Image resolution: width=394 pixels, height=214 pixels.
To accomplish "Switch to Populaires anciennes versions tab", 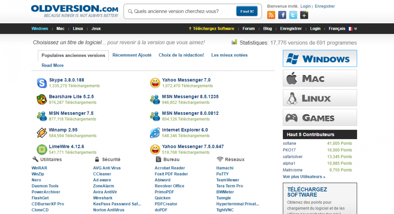I will pyautogui.click(x=73, y=55).
